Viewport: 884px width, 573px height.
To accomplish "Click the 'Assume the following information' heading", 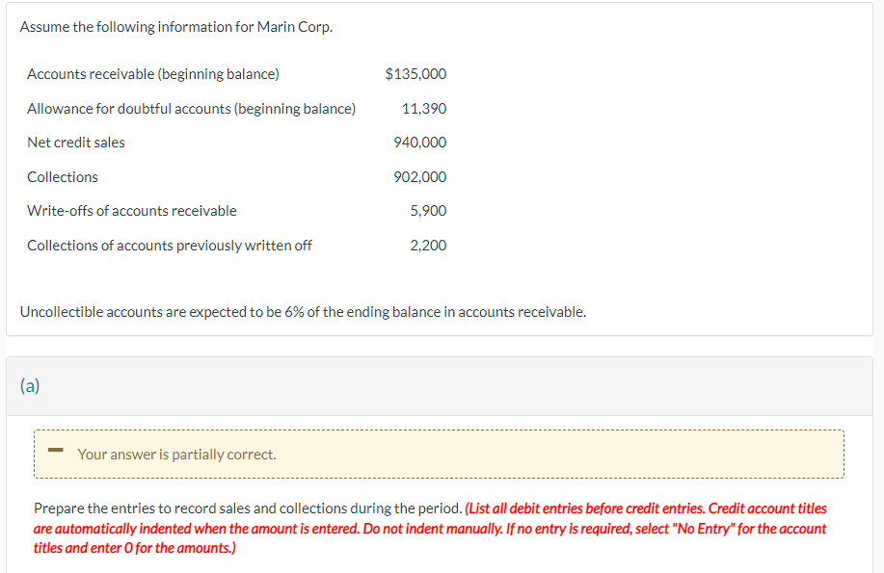I will (x=176, y=26).
